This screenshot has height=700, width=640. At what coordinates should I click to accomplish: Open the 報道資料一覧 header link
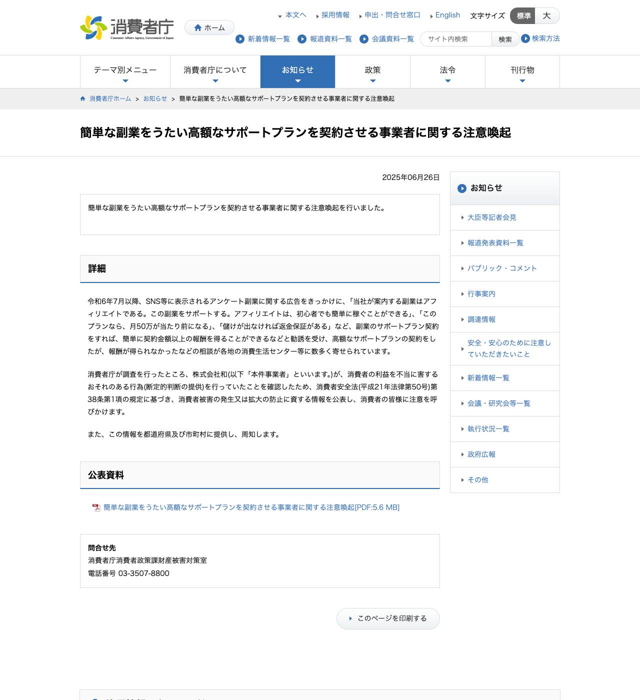(x=331, y=39)
